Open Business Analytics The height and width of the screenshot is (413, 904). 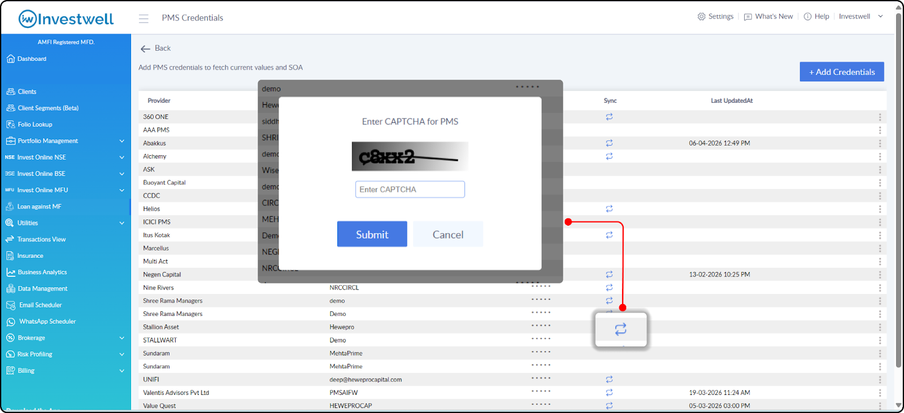point(37,272)
